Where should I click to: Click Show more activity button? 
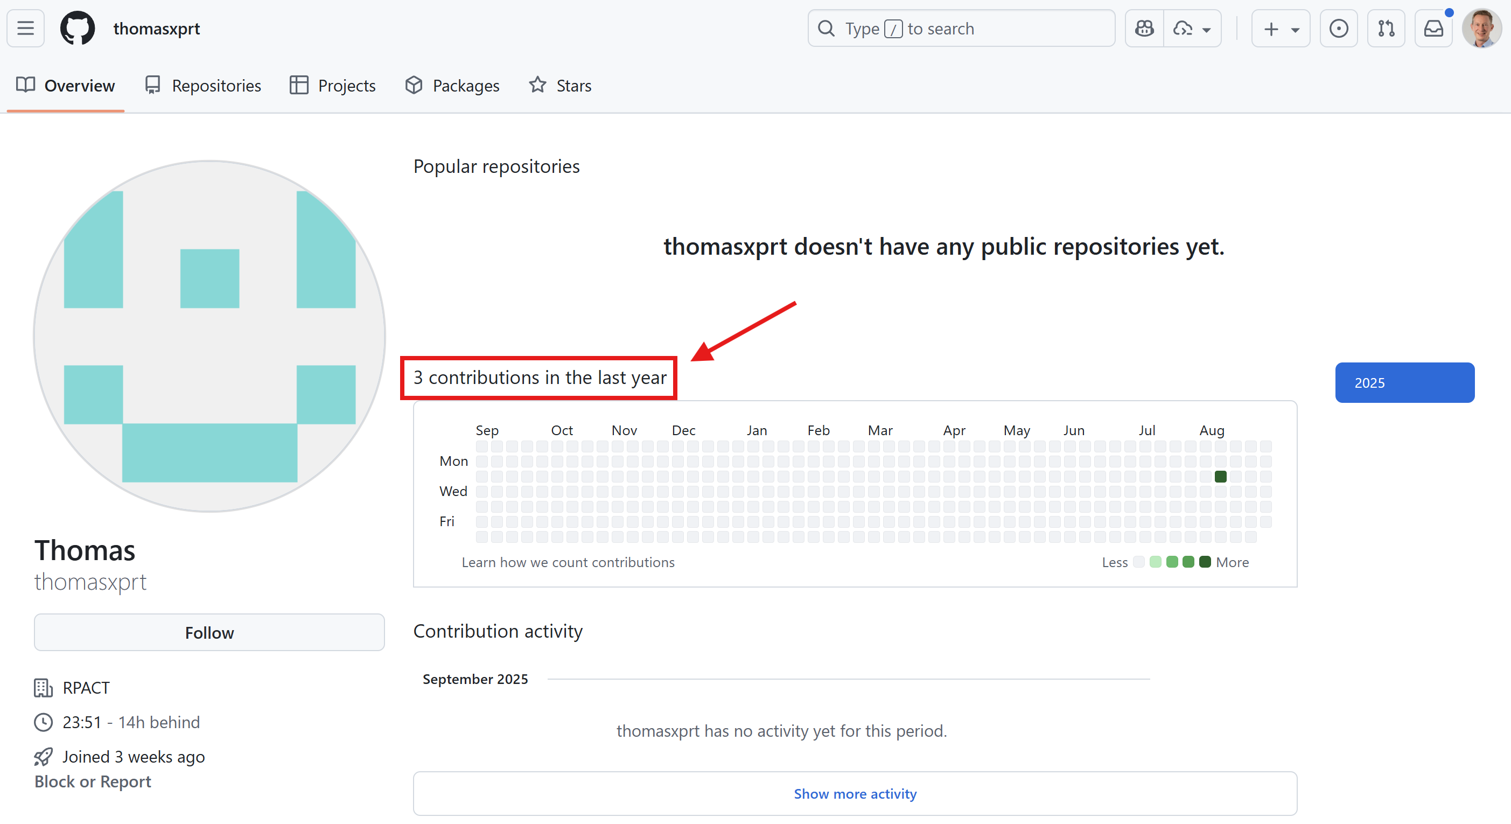(x=855, y=793)
